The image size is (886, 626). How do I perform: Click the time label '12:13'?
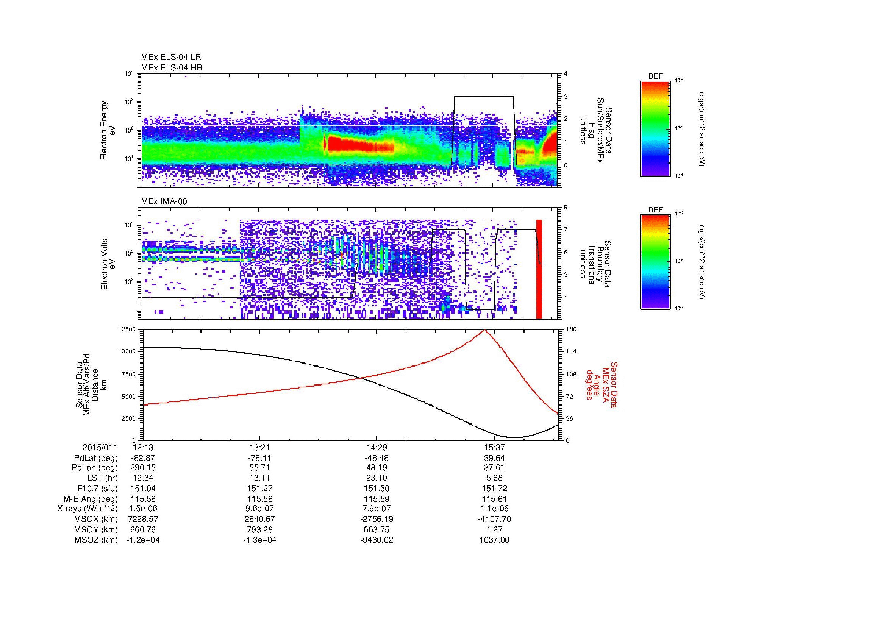[x=143, y=447]
